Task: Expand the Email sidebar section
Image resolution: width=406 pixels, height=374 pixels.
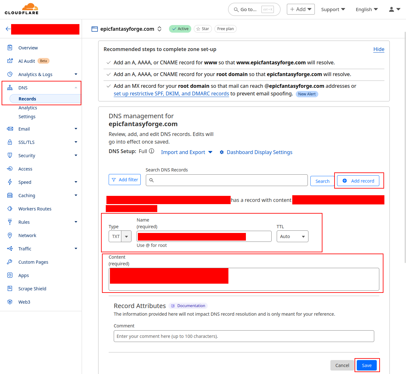Action: [x=76, y=129]
